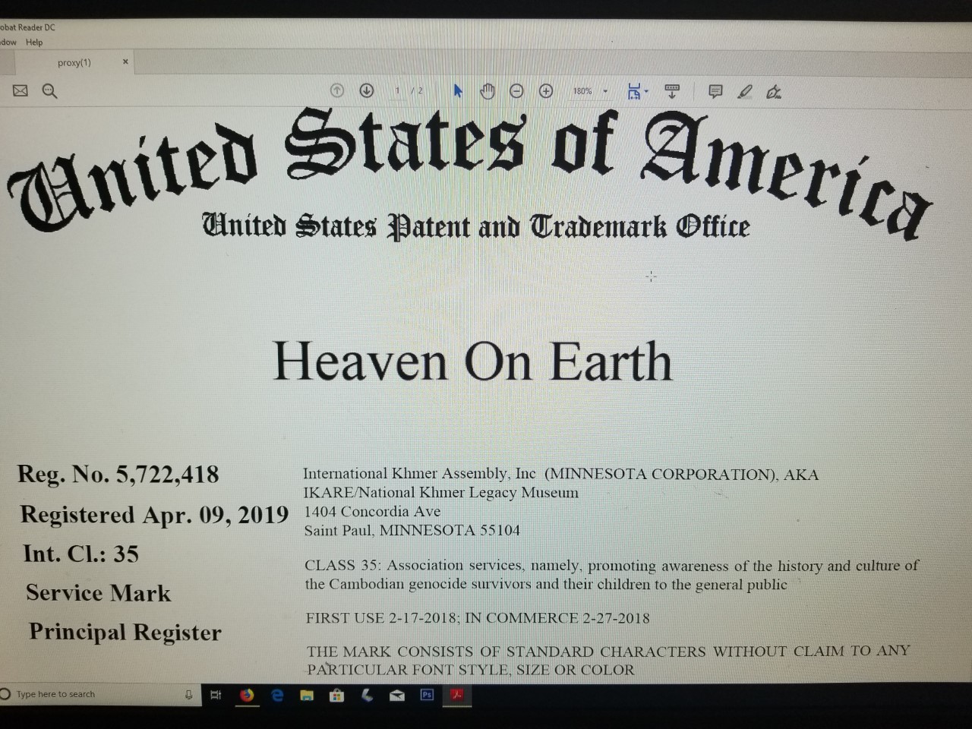Launch Firefox from the taskbar
Screen dimensions: 972x729
(x=247, y=694)
